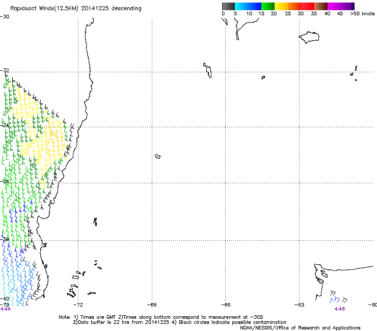Click the longitude label '-72'

[78, 305]
